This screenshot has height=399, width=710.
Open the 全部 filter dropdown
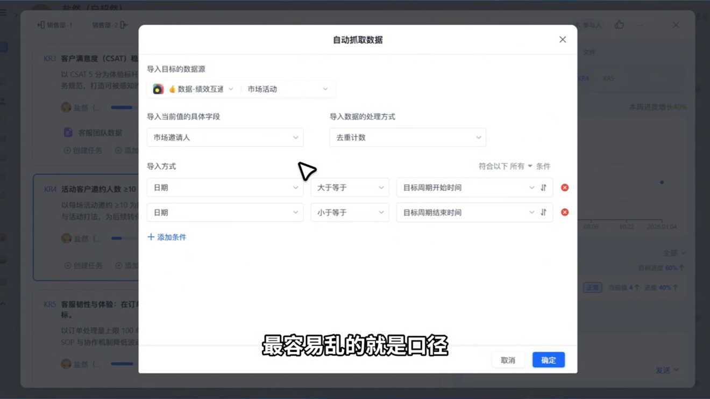[x=674, y=253]
